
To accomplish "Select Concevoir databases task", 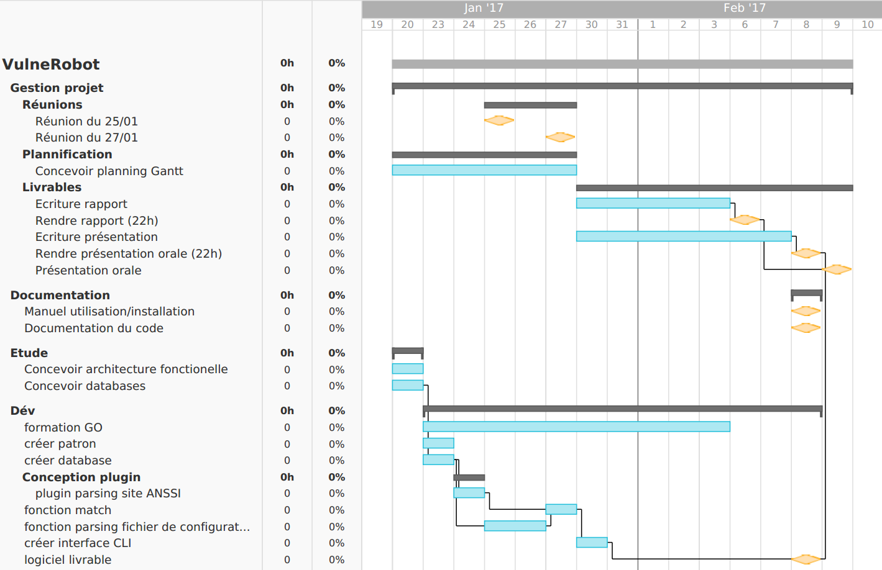I will (x=85, y=386).
